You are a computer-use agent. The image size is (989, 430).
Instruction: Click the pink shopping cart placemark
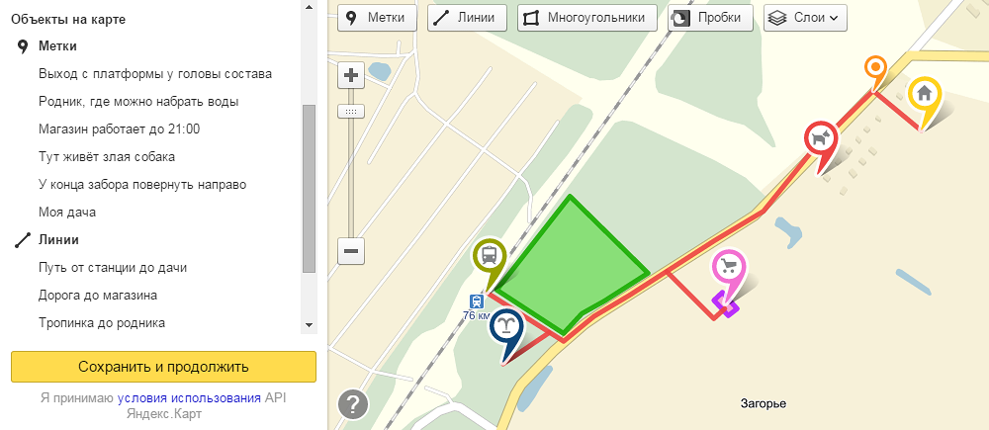(x=729, y=267)
